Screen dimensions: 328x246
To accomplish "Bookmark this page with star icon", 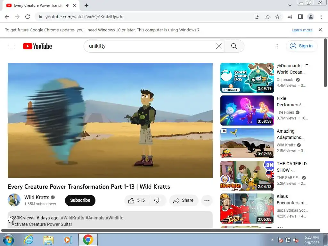I will (x=277, y=17).
